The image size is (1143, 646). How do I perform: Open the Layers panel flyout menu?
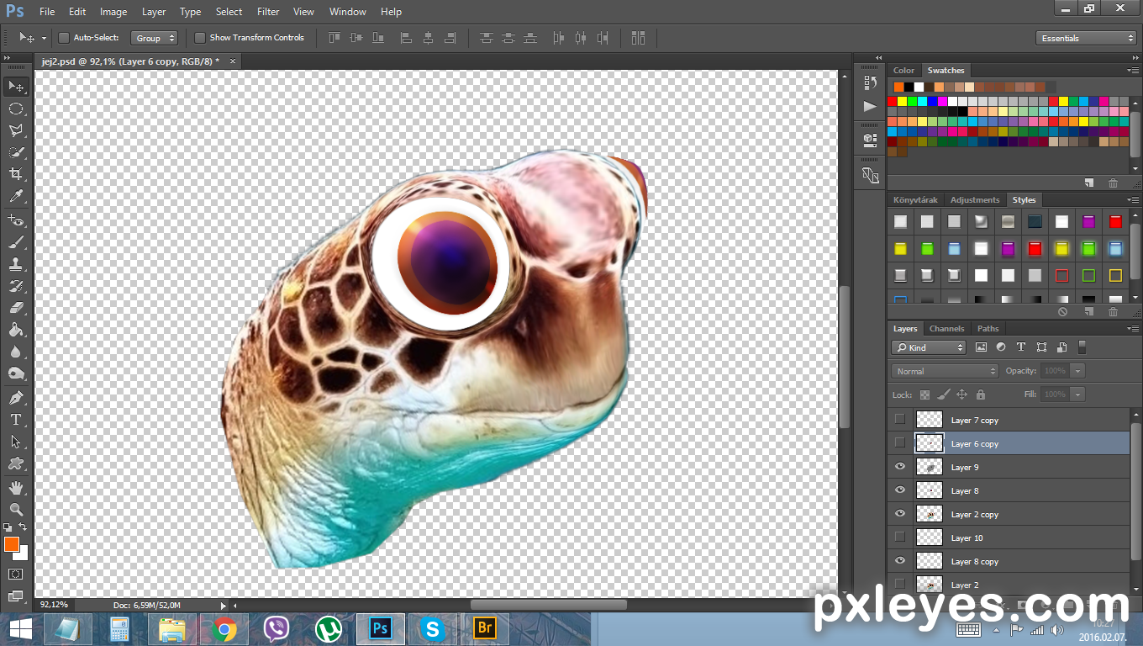(x=1134, y=329)
